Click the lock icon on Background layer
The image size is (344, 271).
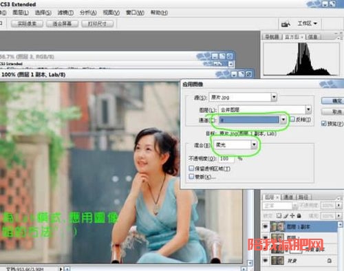click(x=329, y=261)
